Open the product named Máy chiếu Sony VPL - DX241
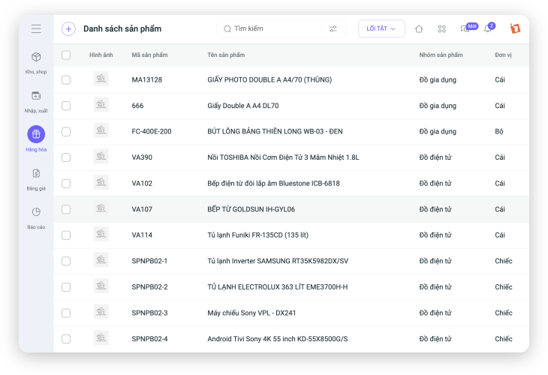The width and height of the screenshot is (548, 375). 251,313
